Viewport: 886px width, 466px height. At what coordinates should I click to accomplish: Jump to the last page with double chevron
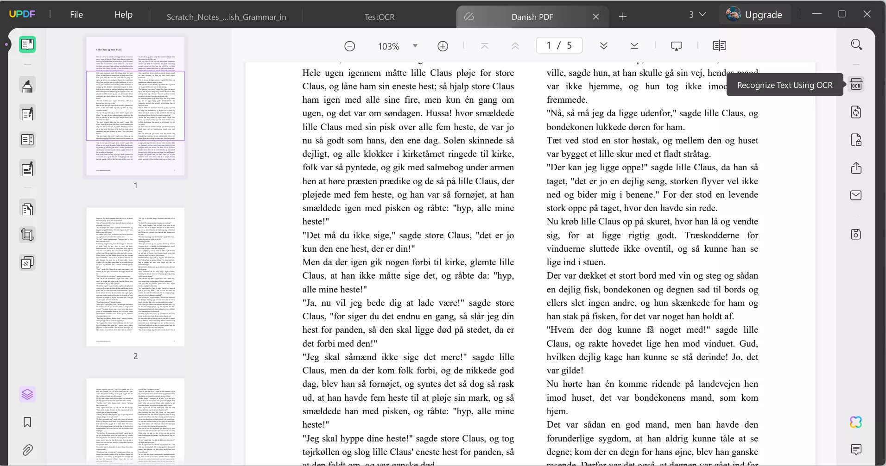click(x=634, y=45)
